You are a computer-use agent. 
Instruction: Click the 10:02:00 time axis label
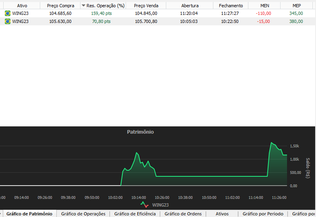pyautogui.click(x=115, y=197)
